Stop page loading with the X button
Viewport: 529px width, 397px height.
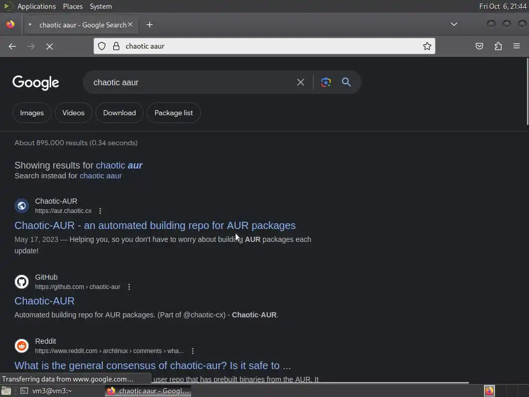point(49,46)
